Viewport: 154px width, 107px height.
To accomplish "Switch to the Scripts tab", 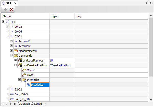I will click(x=38, y=104).
